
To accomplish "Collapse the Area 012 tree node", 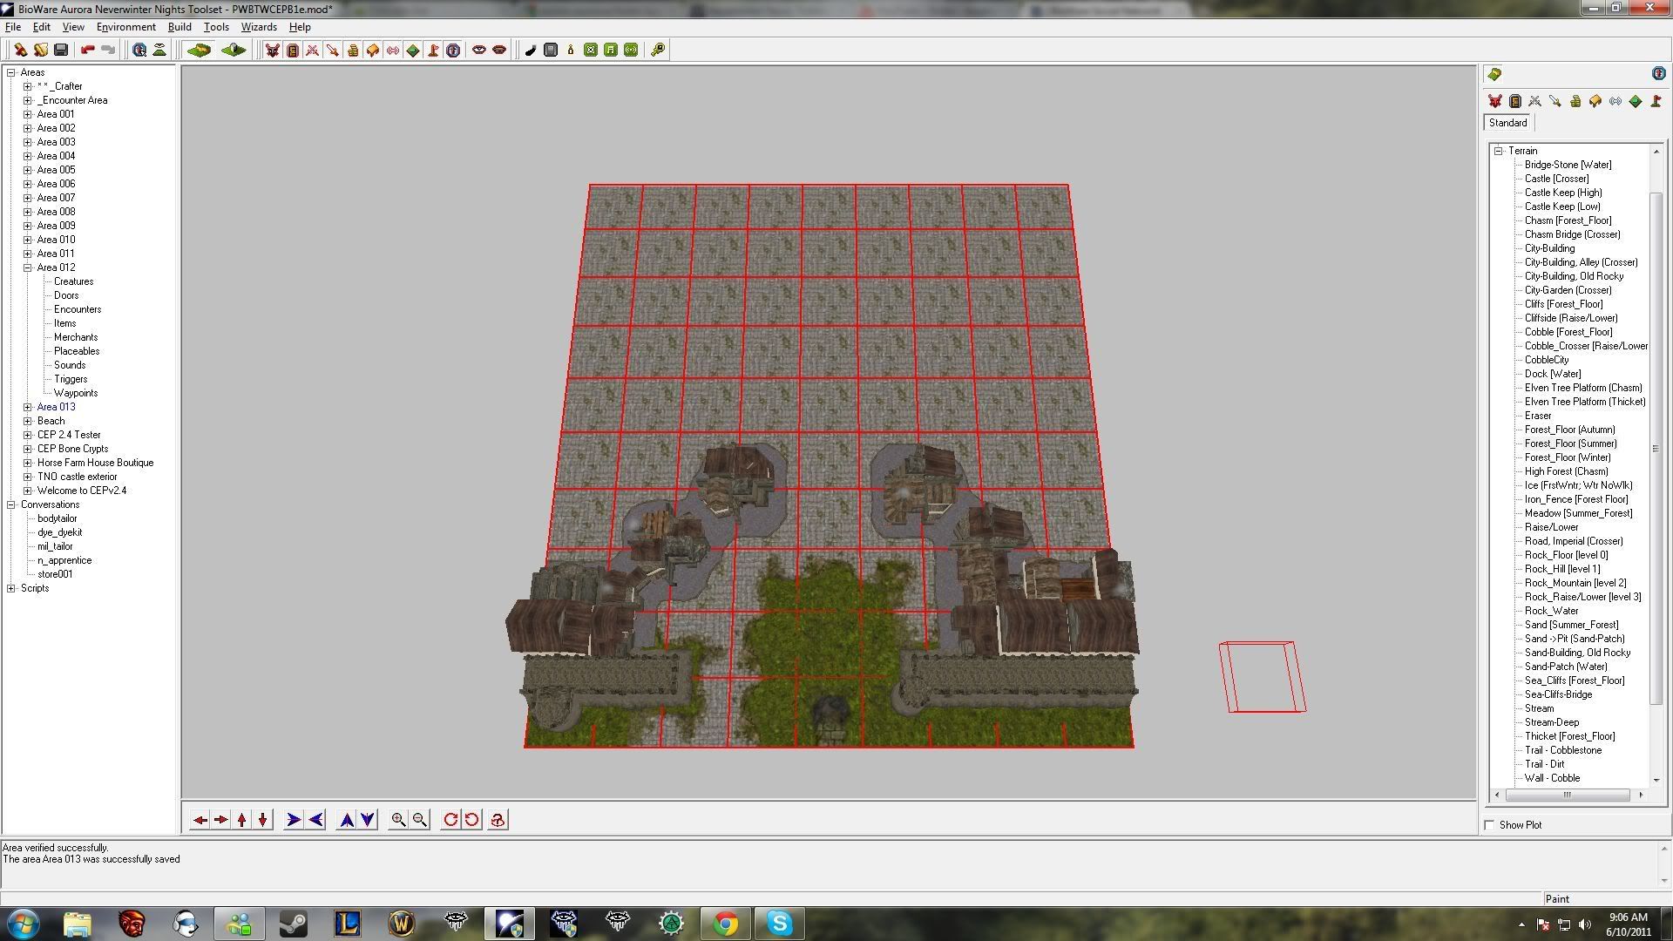I will point(28,267).
